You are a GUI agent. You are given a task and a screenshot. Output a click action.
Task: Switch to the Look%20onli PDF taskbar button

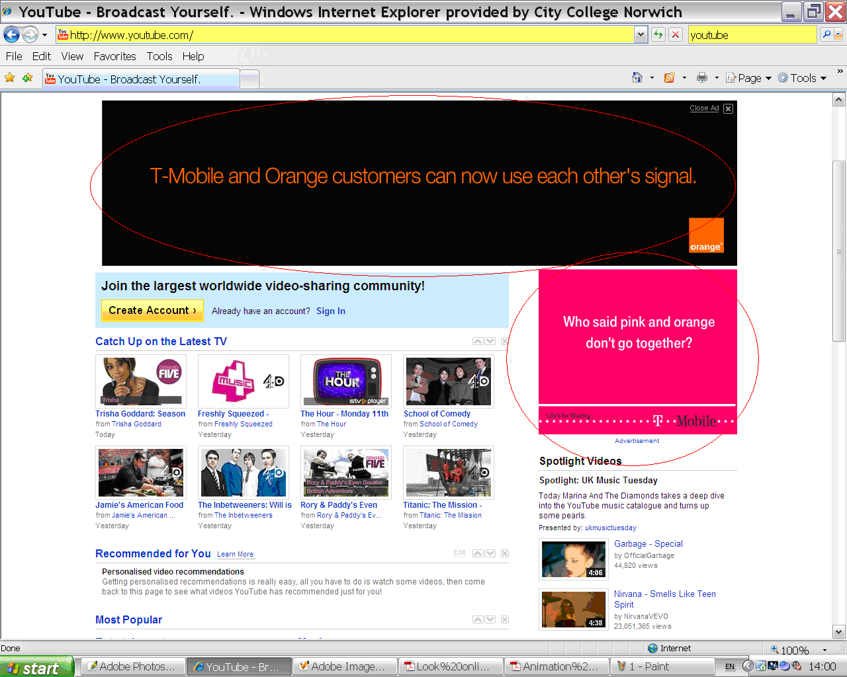[x=451, y=666]
